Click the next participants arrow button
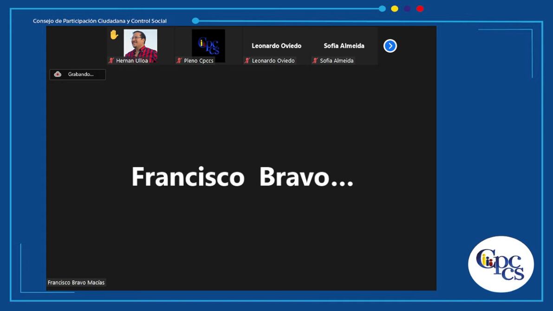Screen dimensions: 553x311 point(390,46)
